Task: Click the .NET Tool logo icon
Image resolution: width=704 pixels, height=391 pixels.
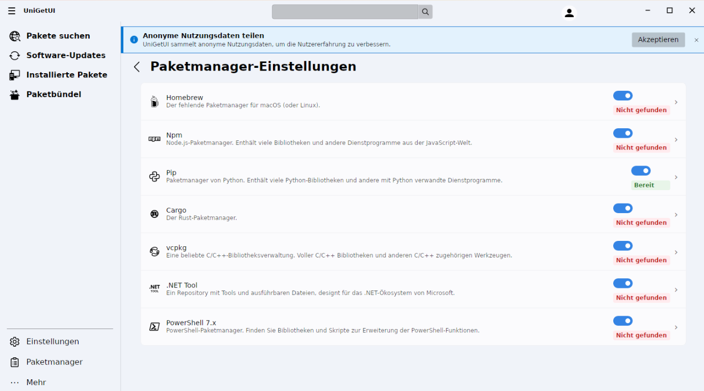Action: pos(154,289)
